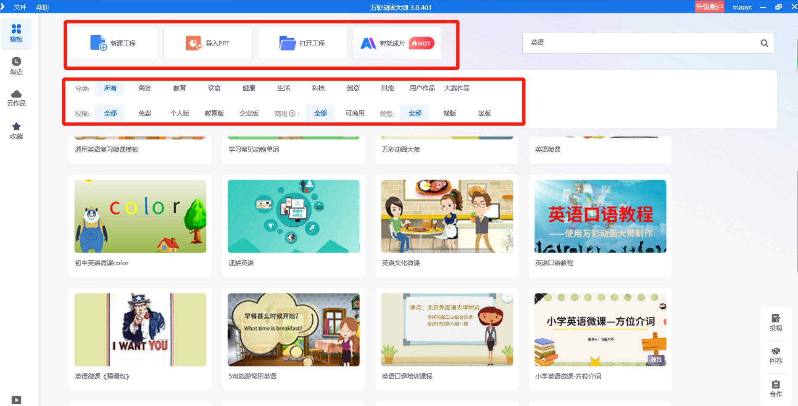Open the 速拼英语 template thumbnail

[x=294, y=216]
